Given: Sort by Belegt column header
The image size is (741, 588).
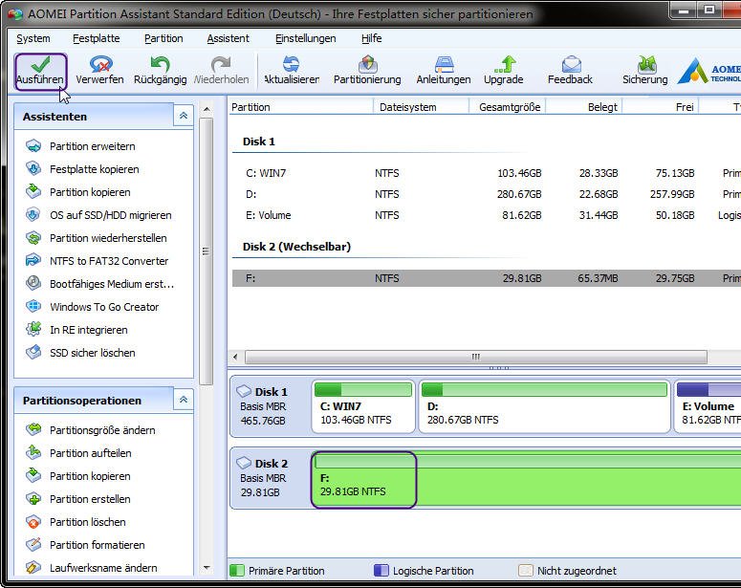Looking at the screenshot, I should coord(584,107).
